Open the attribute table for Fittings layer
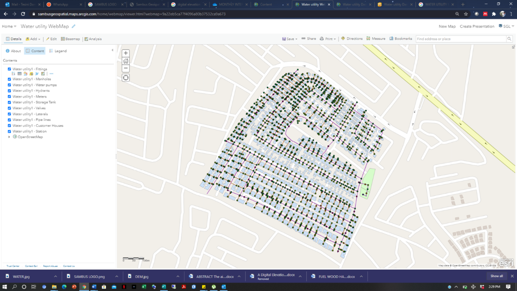Viewport: 517px width, 291px height. click(20, 74)
